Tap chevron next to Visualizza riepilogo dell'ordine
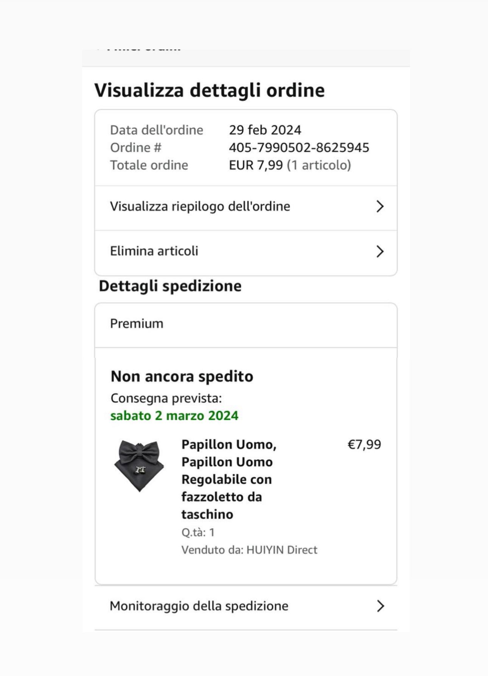Image resolution: width=488 pixels, height=676 pixels. coord(380,207)
